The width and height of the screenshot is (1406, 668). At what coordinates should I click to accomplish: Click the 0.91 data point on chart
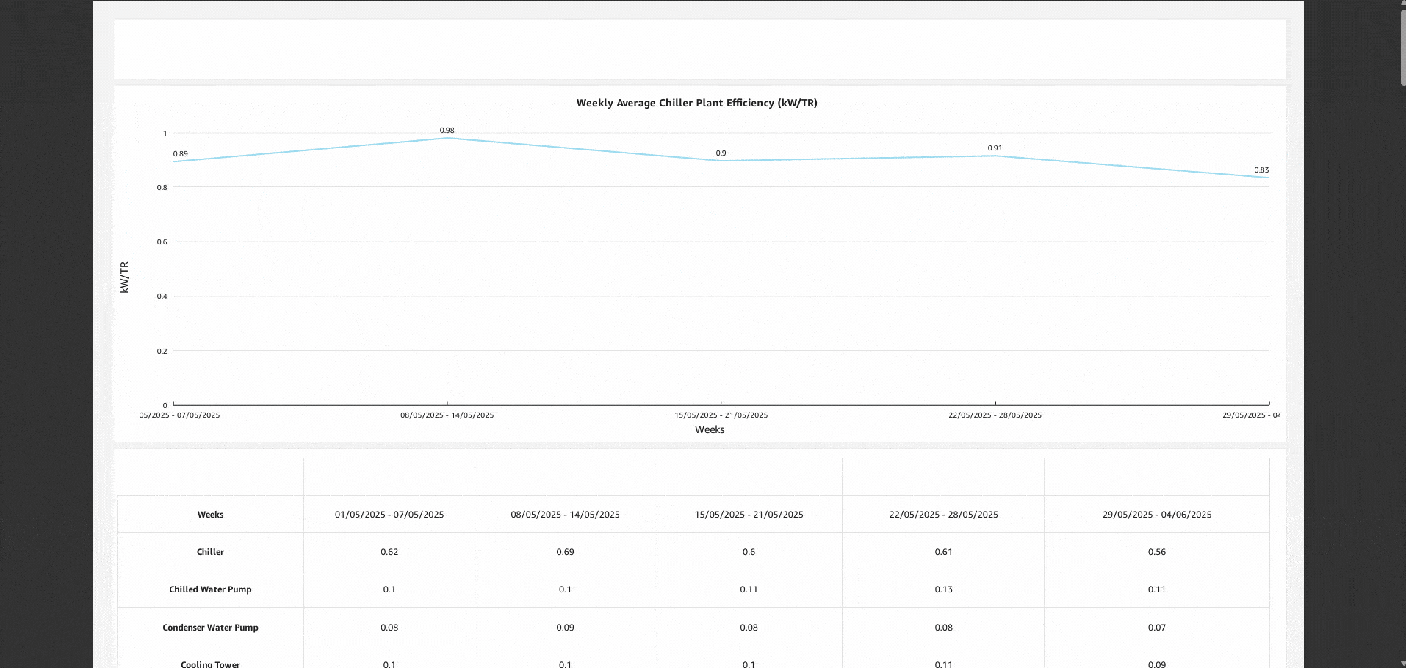click(x=995, y=156)
